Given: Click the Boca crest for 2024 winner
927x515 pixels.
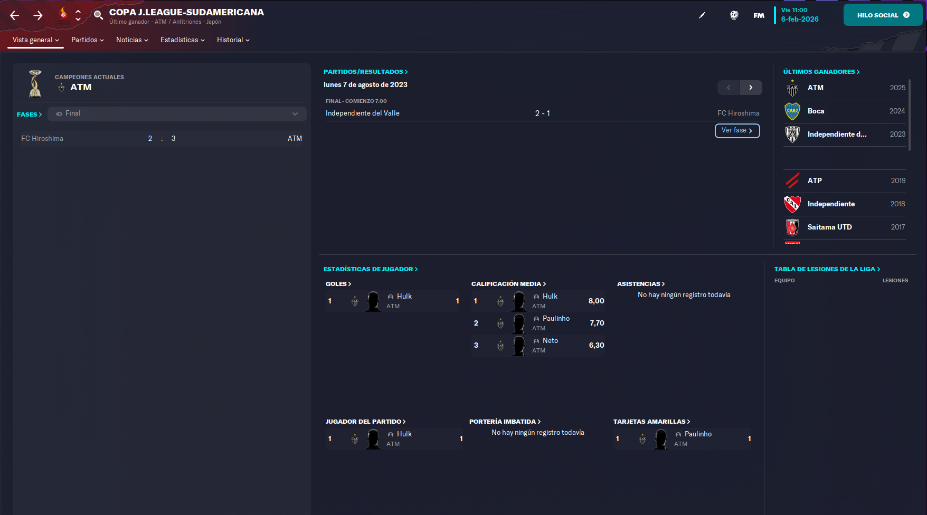Looking at the screenshot, I should point(792,111).
